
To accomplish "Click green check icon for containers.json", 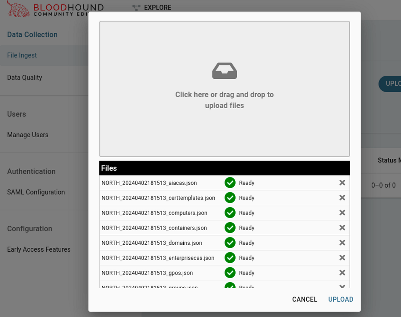I will click(x=230, y=228).
